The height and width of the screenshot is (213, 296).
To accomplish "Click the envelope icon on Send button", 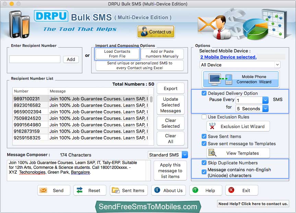I will click(x=43, y=190).
